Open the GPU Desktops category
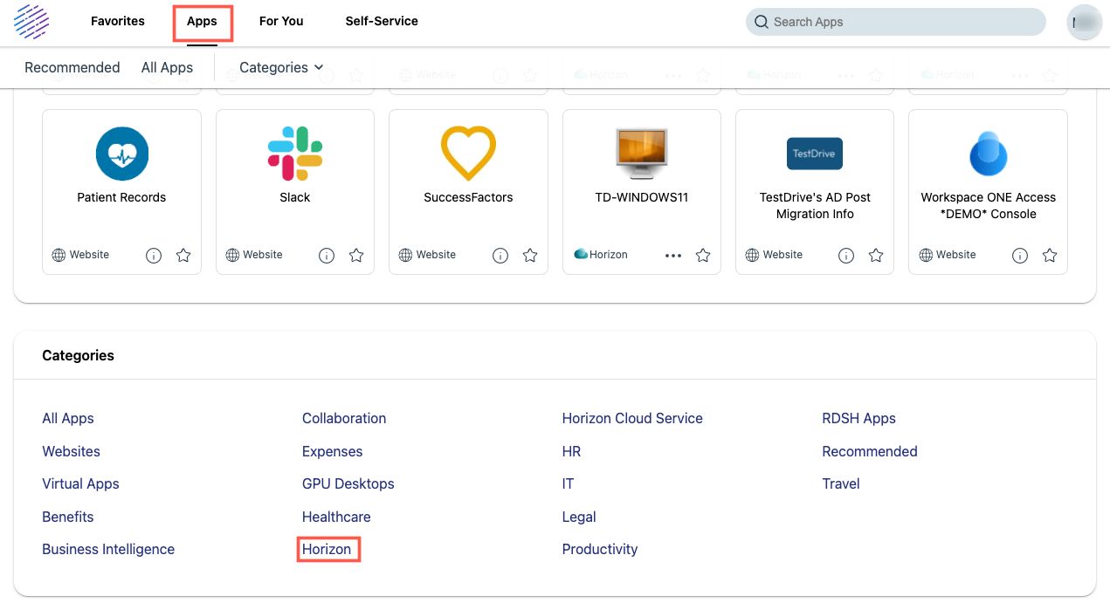The height and width of the screenshot is (603, 1110). [x=348, y=483]
